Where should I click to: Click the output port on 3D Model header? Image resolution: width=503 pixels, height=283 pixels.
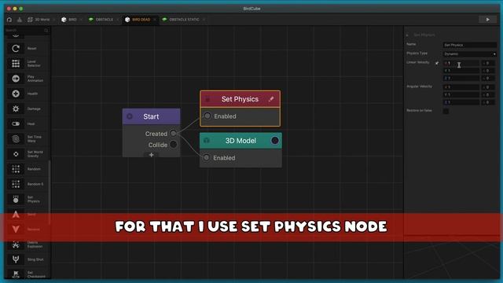275,141
